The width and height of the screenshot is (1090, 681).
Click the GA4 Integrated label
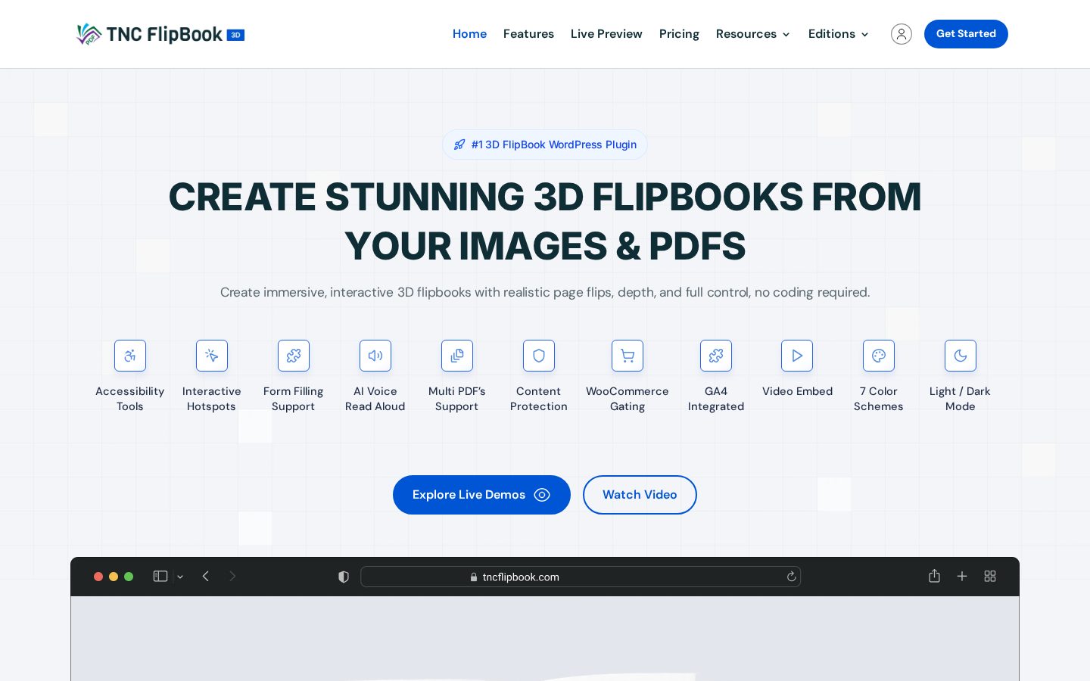(716, 399)
